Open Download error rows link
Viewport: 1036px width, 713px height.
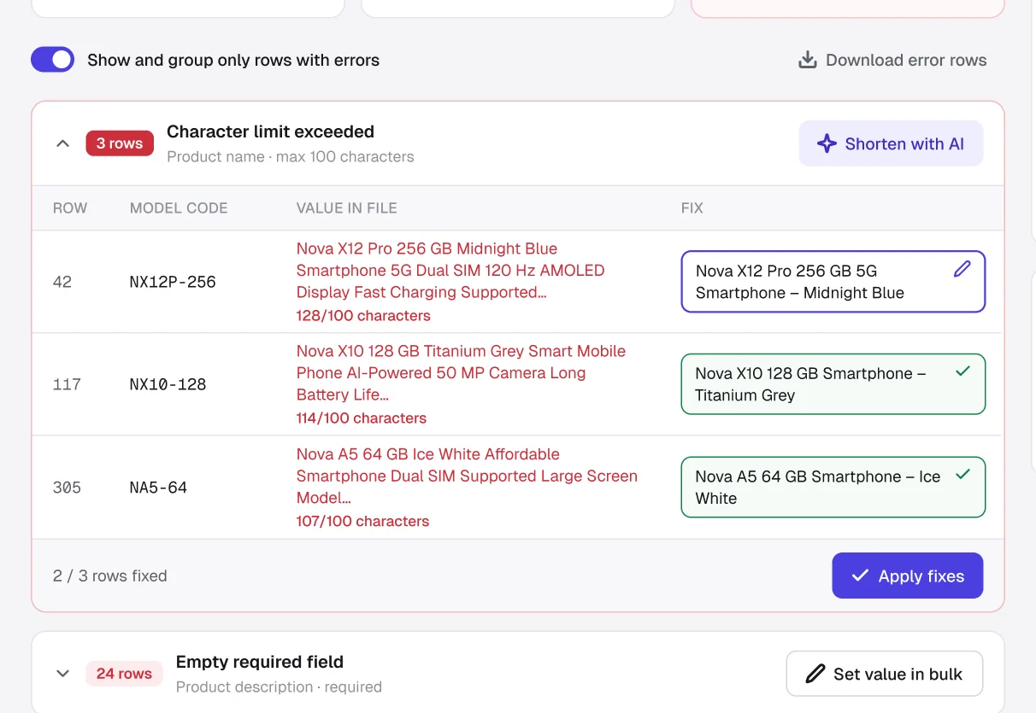click(892, 60)
